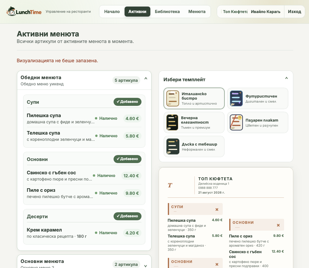Choose the Дъска с тебешир template icon
The height and width of the screenshot is (268, 309).
click(x=173, y=146)
